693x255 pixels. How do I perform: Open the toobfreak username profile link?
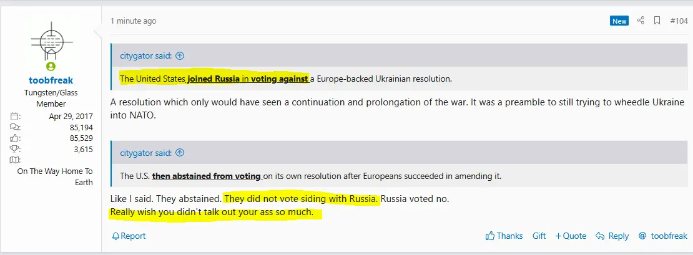coord(51,80)
